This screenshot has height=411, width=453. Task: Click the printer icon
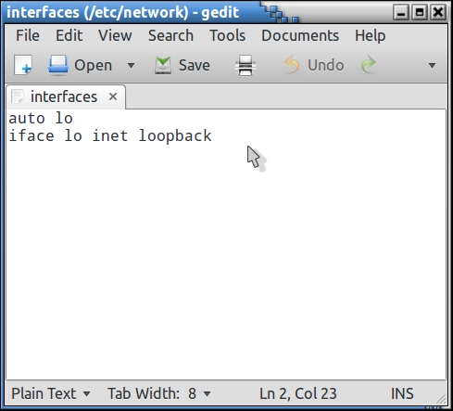[245, 65]
